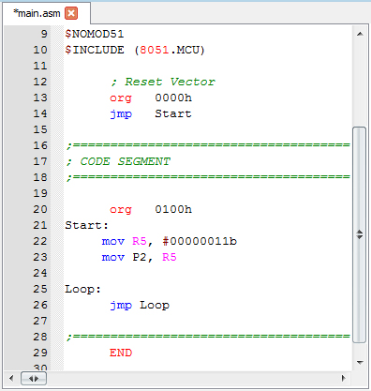
Task: Click the '; CODE SEGMENT' comment
Action: point(119,161)
